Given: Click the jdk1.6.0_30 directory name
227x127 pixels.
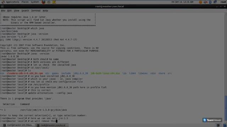Looking at the screenshot, I should [81, 73].
